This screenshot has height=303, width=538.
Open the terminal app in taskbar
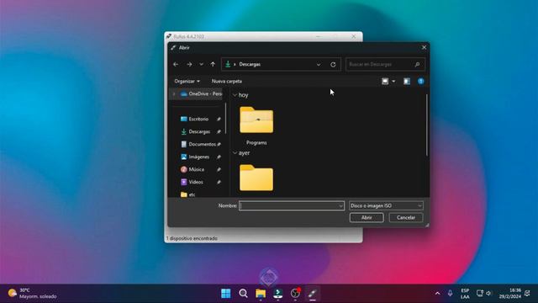278,294
